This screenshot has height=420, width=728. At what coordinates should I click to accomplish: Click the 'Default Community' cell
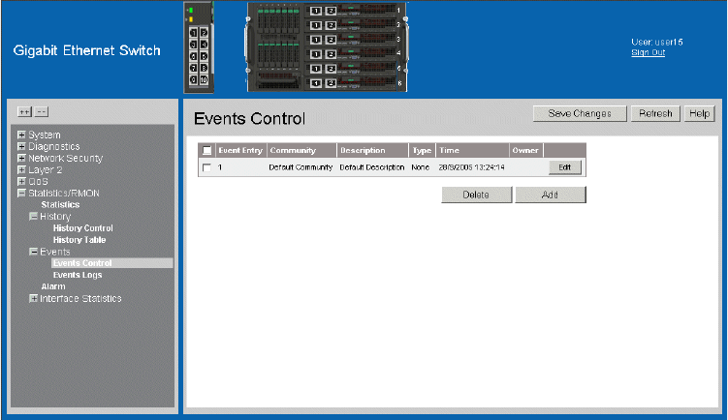coord(301,167)
